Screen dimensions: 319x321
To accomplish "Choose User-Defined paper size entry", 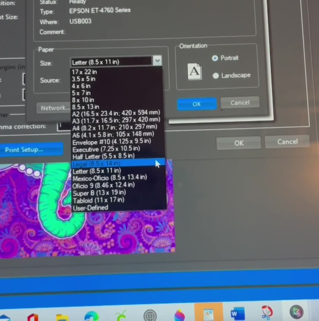I will (90, 208).
